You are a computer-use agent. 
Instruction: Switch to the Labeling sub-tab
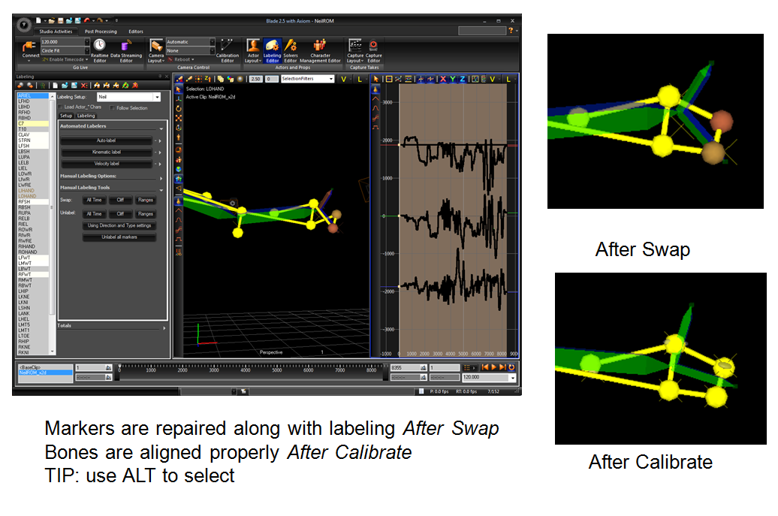[86, 116]
